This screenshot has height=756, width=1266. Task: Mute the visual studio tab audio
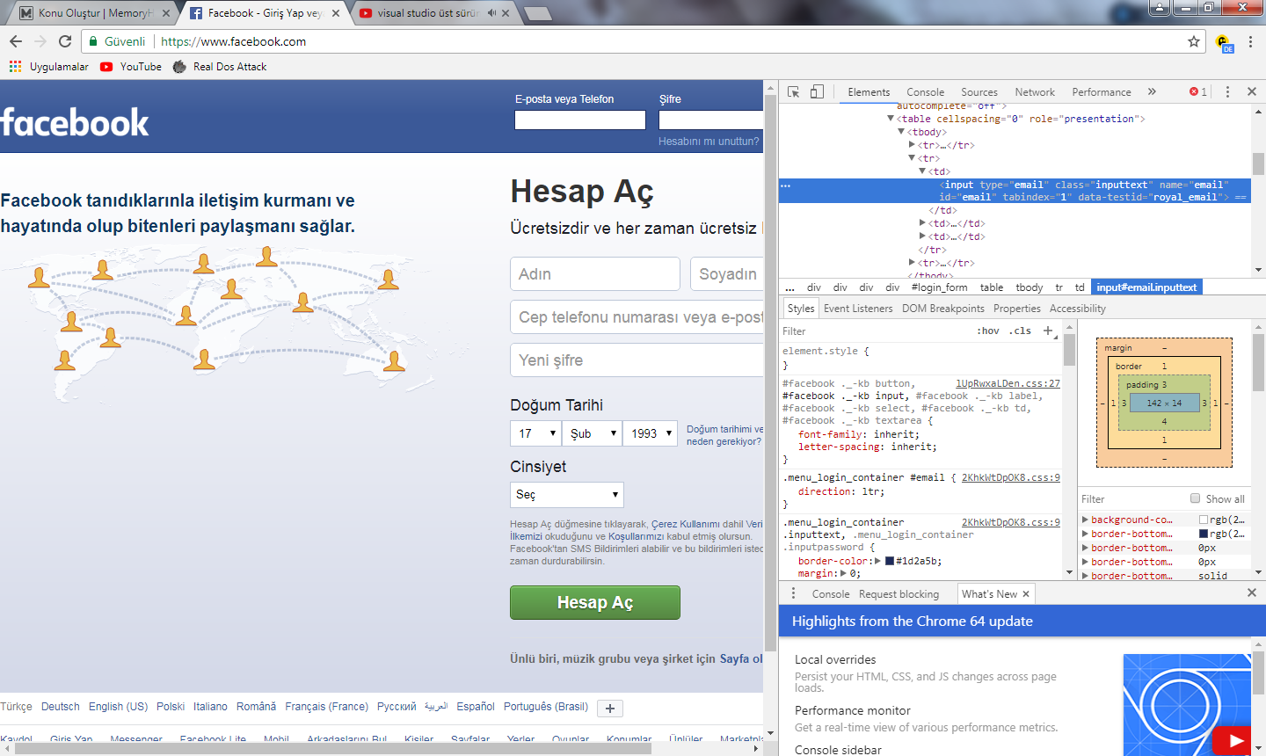tap(491, 13)
